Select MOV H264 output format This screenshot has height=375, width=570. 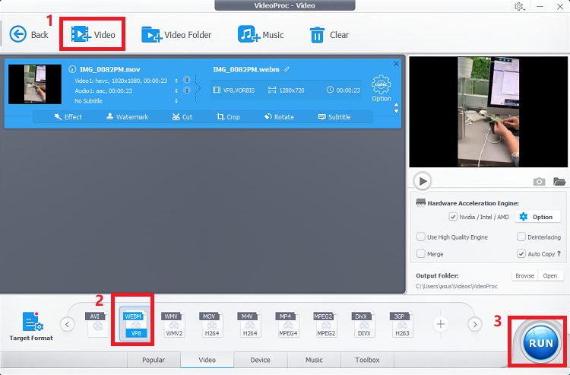(211, 324)
